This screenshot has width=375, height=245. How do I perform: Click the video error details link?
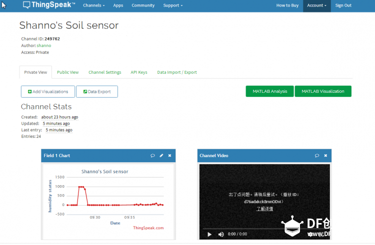264,209
